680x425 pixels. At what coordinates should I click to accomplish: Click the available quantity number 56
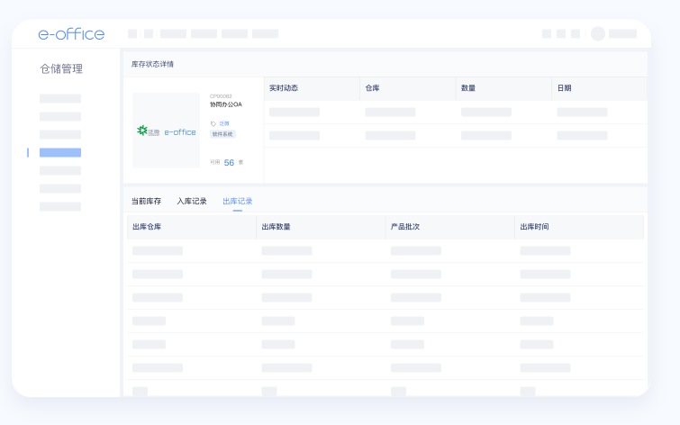(229, 163)
